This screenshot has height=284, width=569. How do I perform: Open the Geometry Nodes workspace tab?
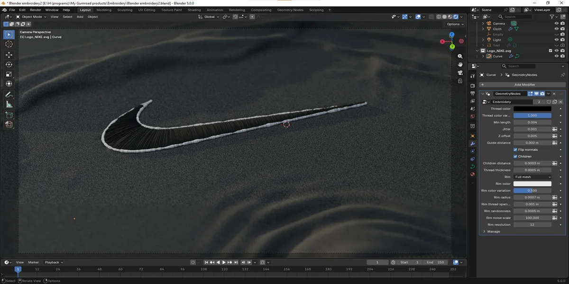(x=291, y=9)
